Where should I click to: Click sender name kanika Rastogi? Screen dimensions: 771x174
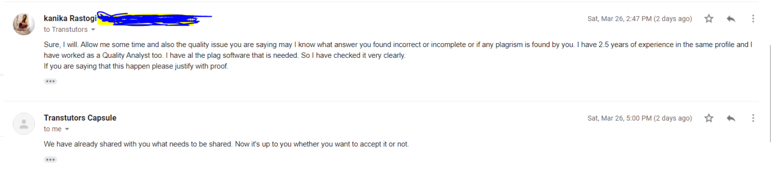[x=70, y=18]
